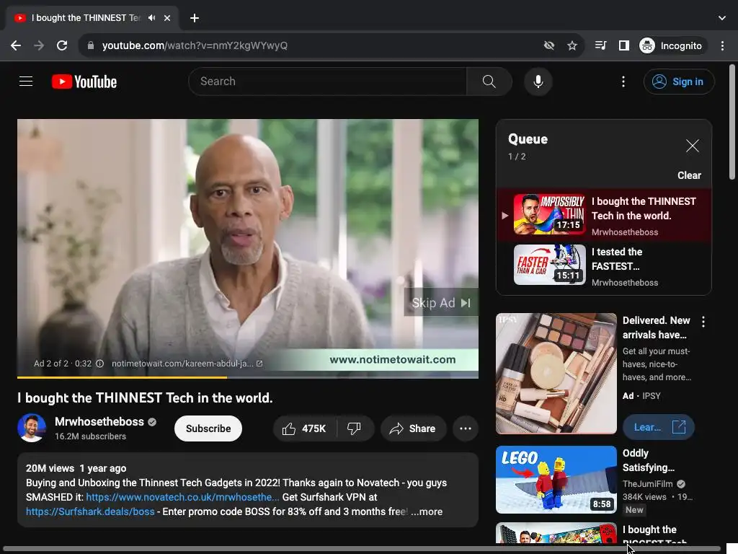Click the search magnifier button

[489, 82]
